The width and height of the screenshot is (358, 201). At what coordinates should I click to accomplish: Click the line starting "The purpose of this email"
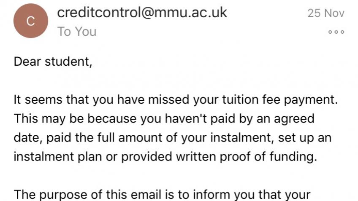point(162,195)
